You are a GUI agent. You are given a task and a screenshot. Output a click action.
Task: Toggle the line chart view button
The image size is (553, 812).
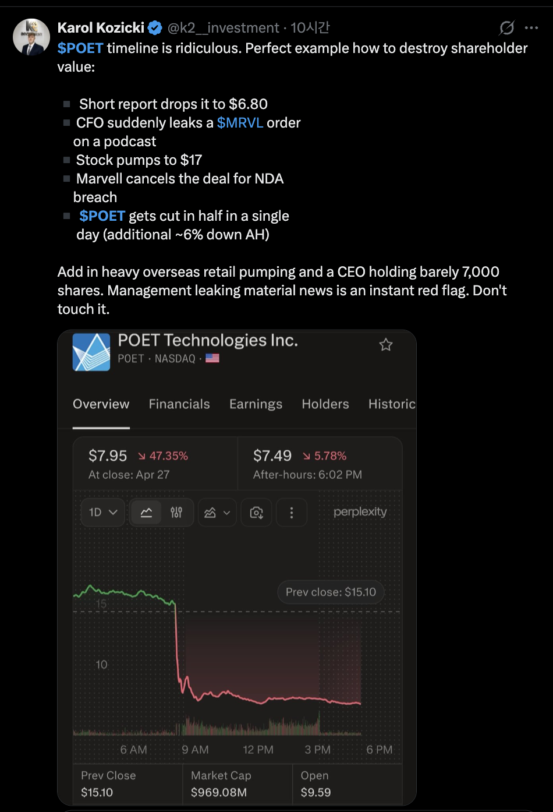pos(147,513)
